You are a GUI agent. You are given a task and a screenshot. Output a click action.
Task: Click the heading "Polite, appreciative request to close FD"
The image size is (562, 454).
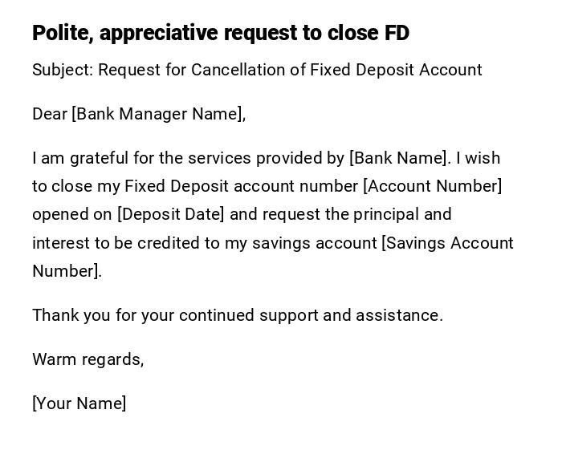click(x=221, y=33)
